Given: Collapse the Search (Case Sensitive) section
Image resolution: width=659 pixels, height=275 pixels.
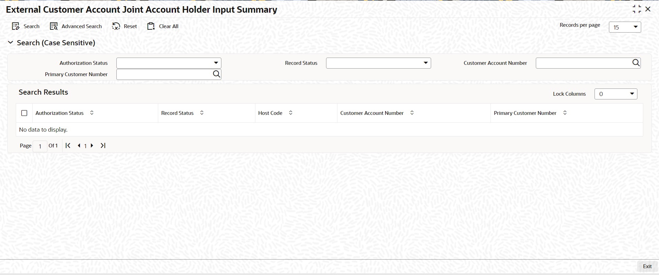Looking at the screenshot, I should pos(11,43).
